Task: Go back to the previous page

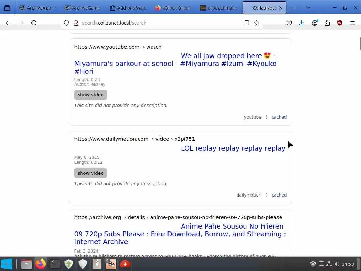Action: pyautogui.click(x=8, y=23)
